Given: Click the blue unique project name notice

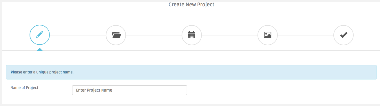Looking at the screenshot, I should click(x=191, y=72).
